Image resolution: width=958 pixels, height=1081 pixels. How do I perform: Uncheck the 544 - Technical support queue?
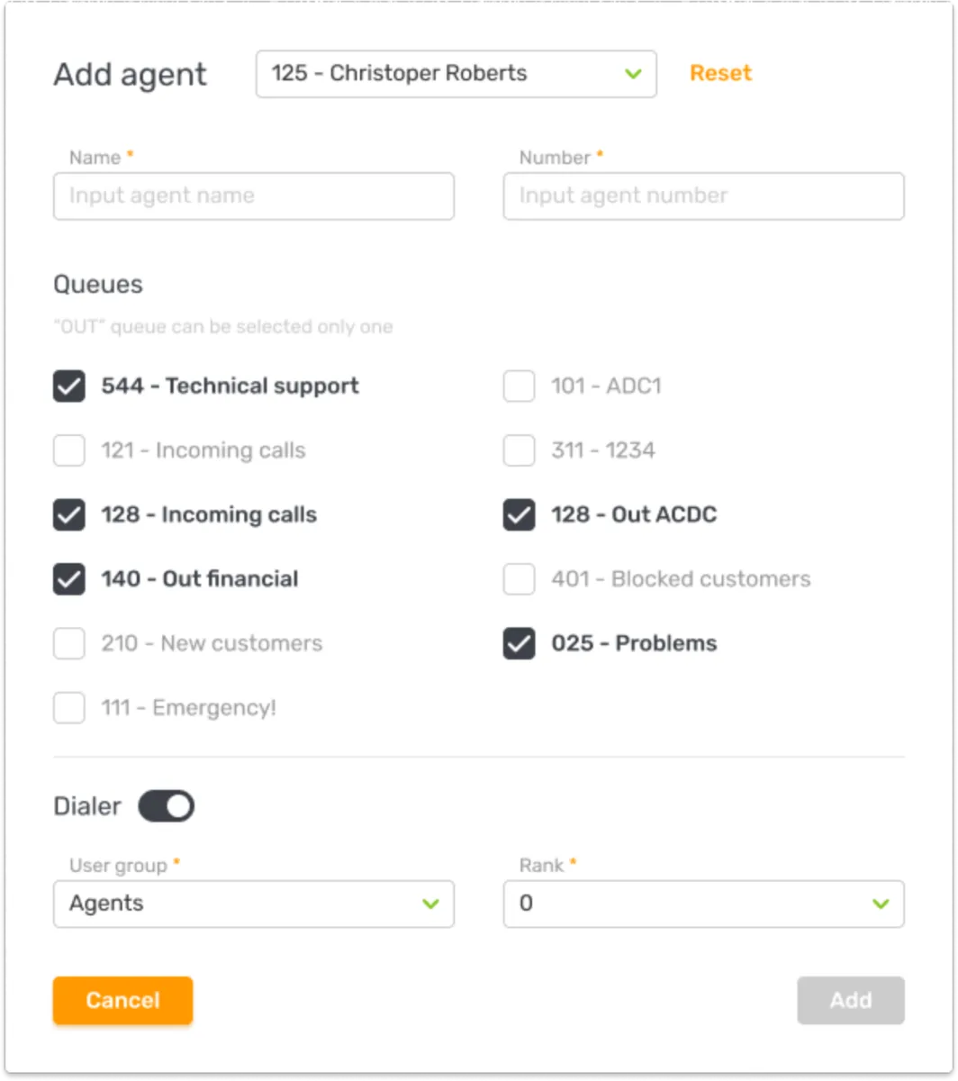69,386
